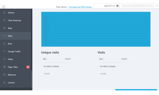Click the 0 total text under Visits
This screenshot has width=159, height=95.
(103, 74)
